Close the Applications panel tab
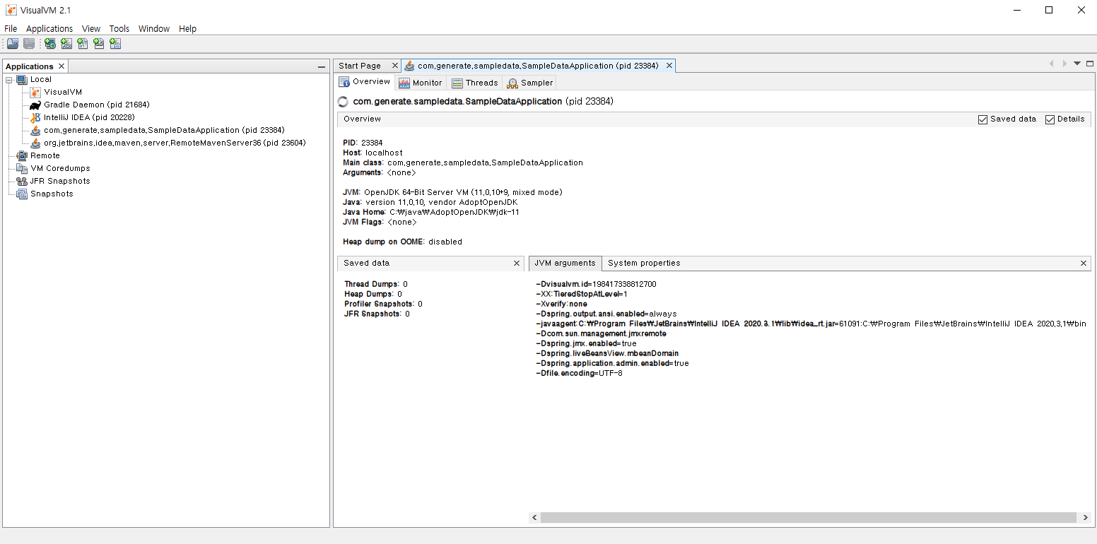The width and height of the screenshot is (1097, 544). tap(61, 66)
